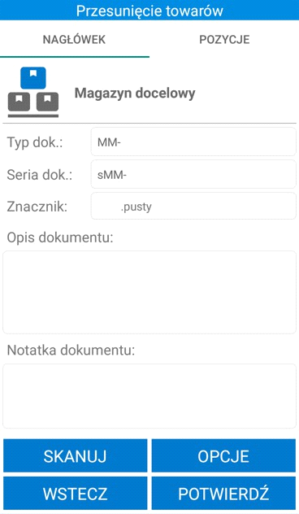
Task: Focus the Opis dokumentu text area
Action: (149, 293)
